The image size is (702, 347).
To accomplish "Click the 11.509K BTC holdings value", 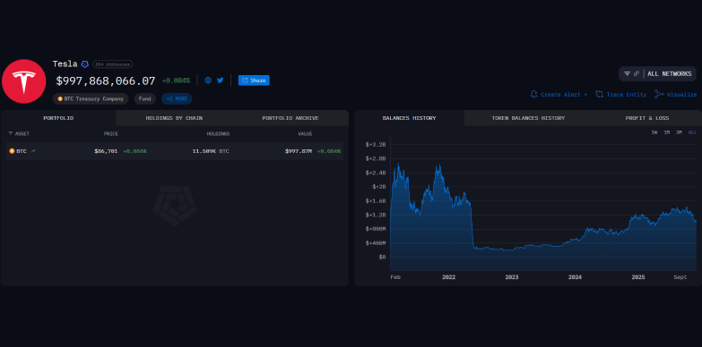I will pos(211,151).
